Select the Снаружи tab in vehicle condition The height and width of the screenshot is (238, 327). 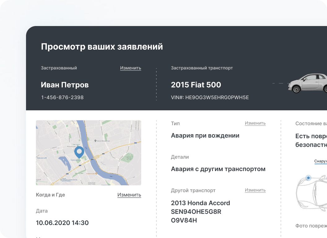(x=320, y=161)
